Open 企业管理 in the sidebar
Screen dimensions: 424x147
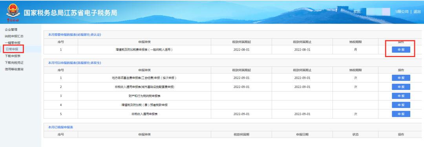point(11,30)
